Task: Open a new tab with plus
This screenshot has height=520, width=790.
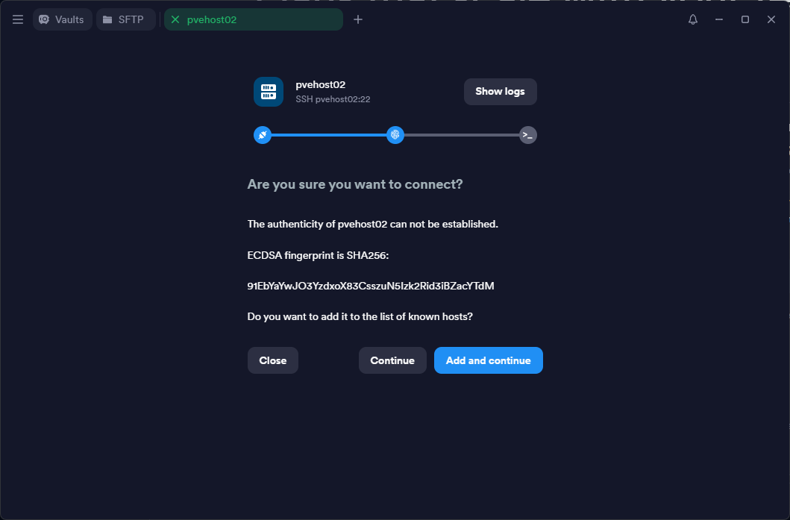Action: [358, 19]
